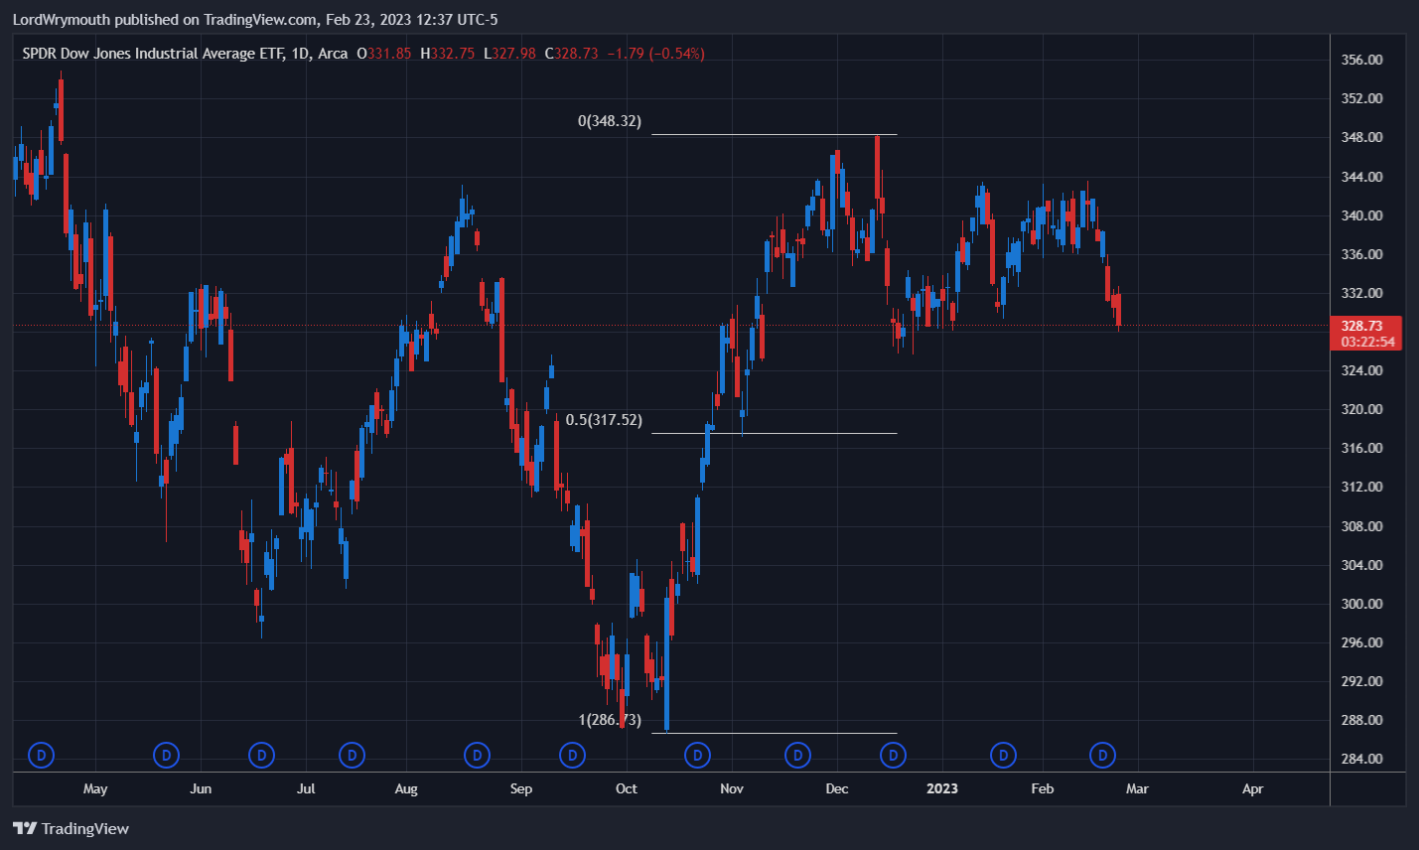This screenshot has height=850, width=1419.
Task: Click 324.00 on the price axis
Action: coord(1361,370)
